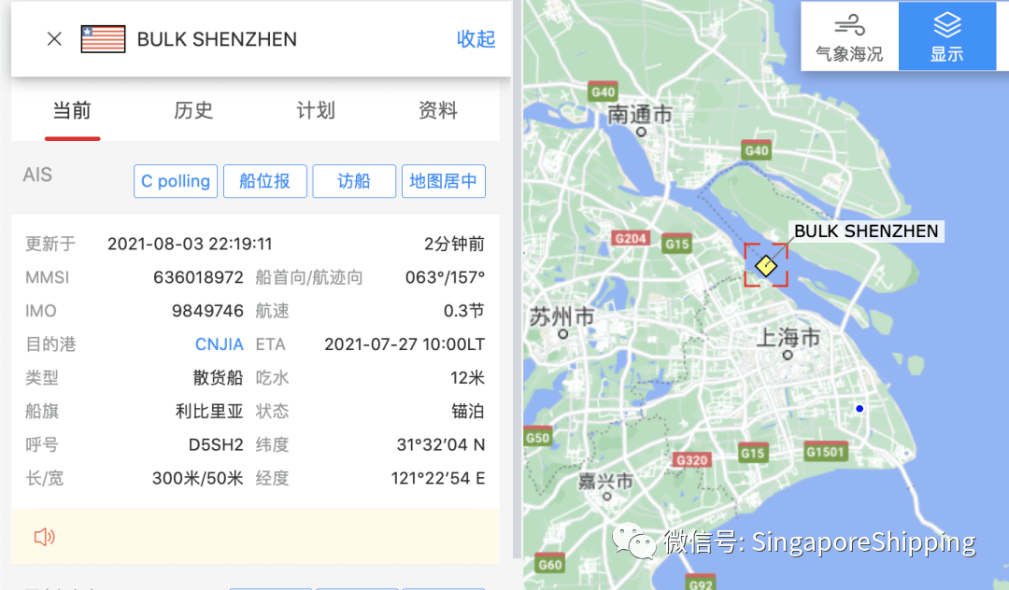This screenshot has height=590, width=1009.
Task: Click the G204 highway shield
Action: pos(630,238)
